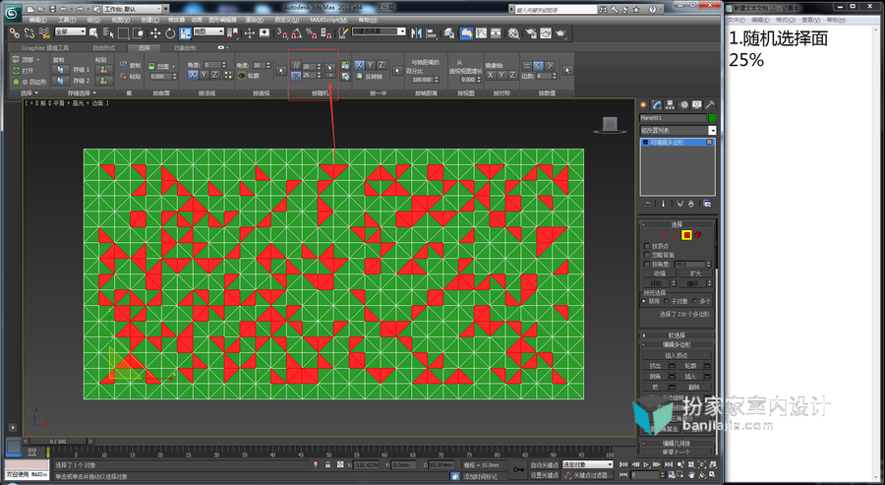Open the Utilities hammer panel tab
The image size is (885, 485).
tap(711, 105)
